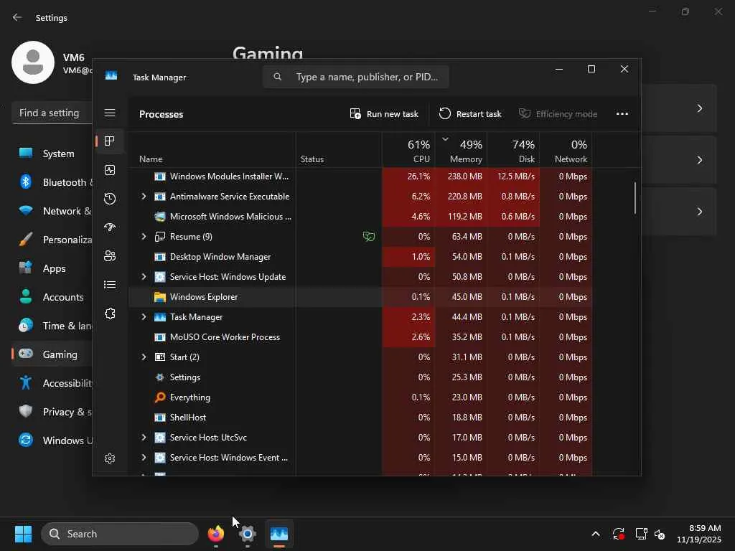The height and width of the screenshot is (551, 735).
Task: Open Task Manager settings gear icon
Action: click(x=110, y=458)
